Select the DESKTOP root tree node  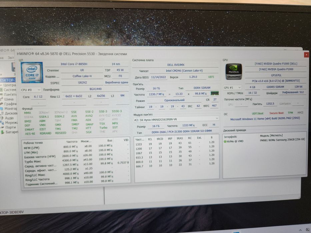[x=8, y=80]
